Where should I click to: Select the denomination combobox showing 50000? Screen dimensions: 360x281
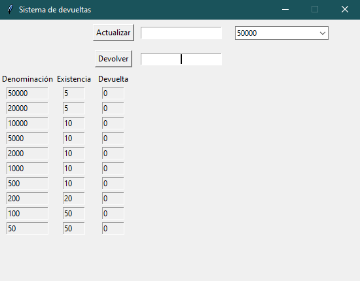[x=281, y=33]
